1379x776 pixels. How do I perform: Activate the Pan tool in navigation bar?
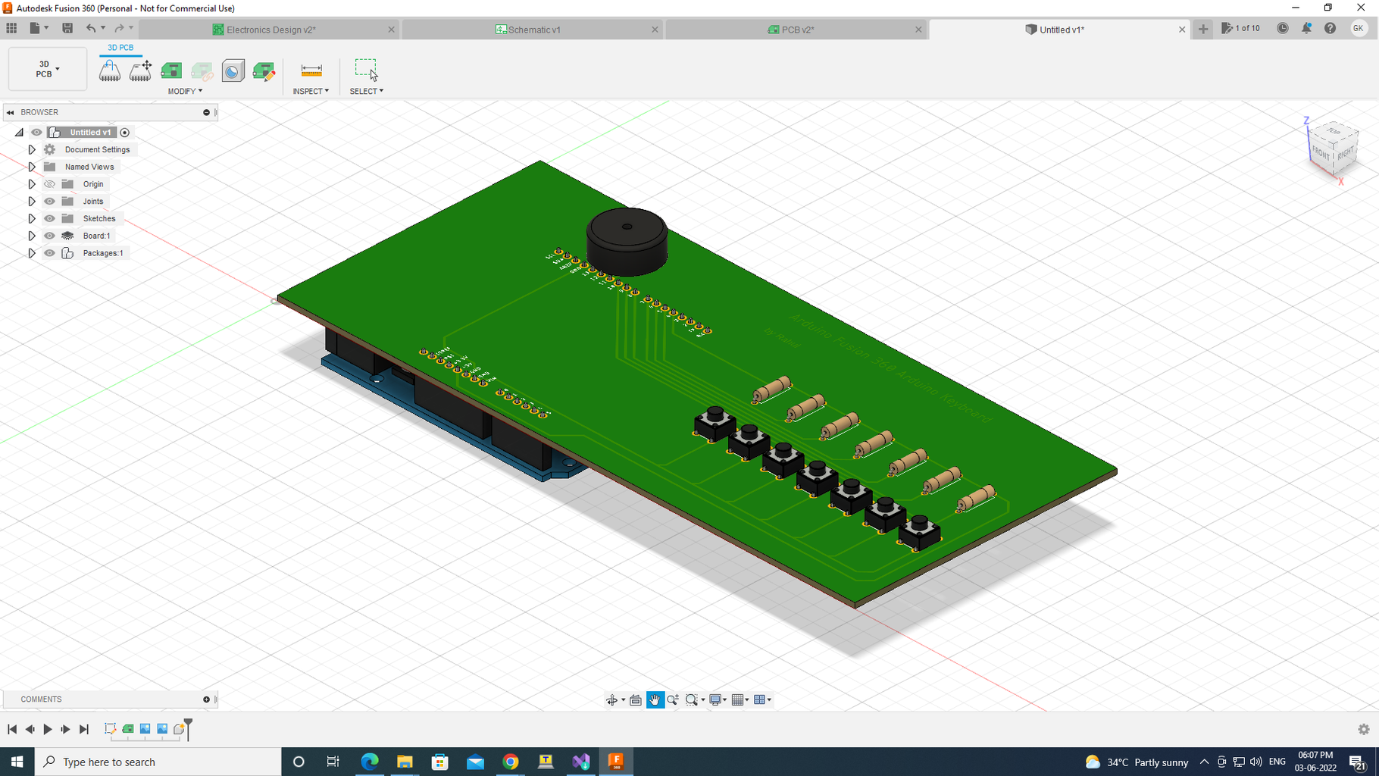tap(654, 699)
